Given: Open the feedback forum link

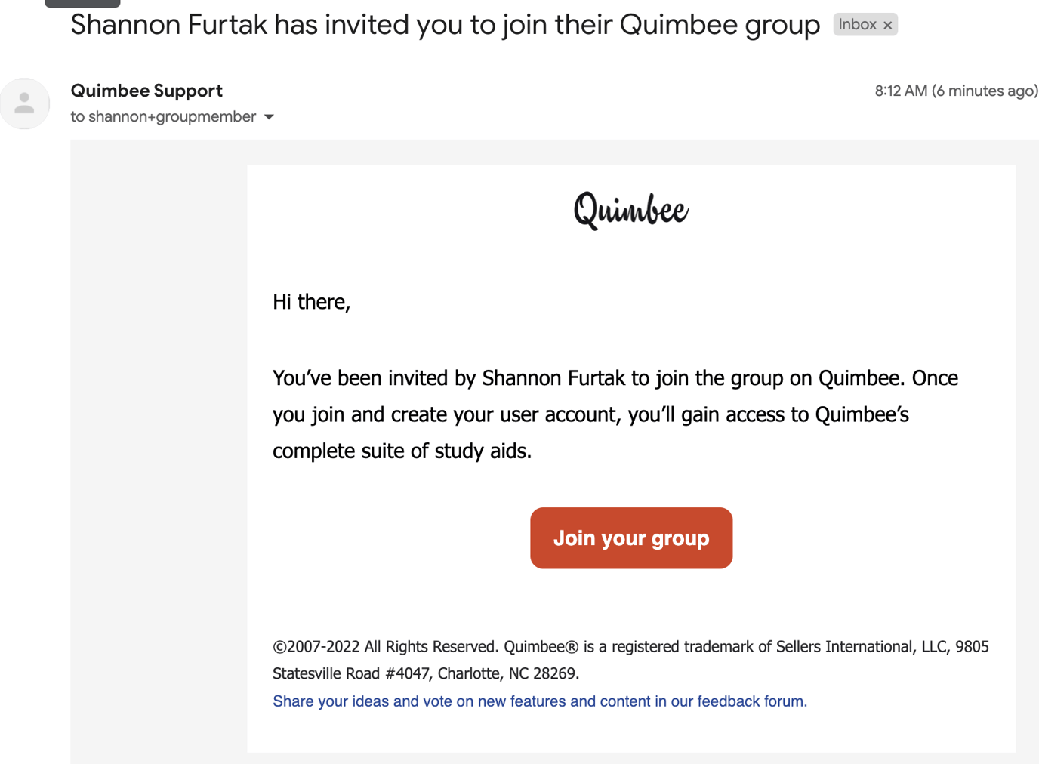Looking at the screenshot, I should click(539, 701).
